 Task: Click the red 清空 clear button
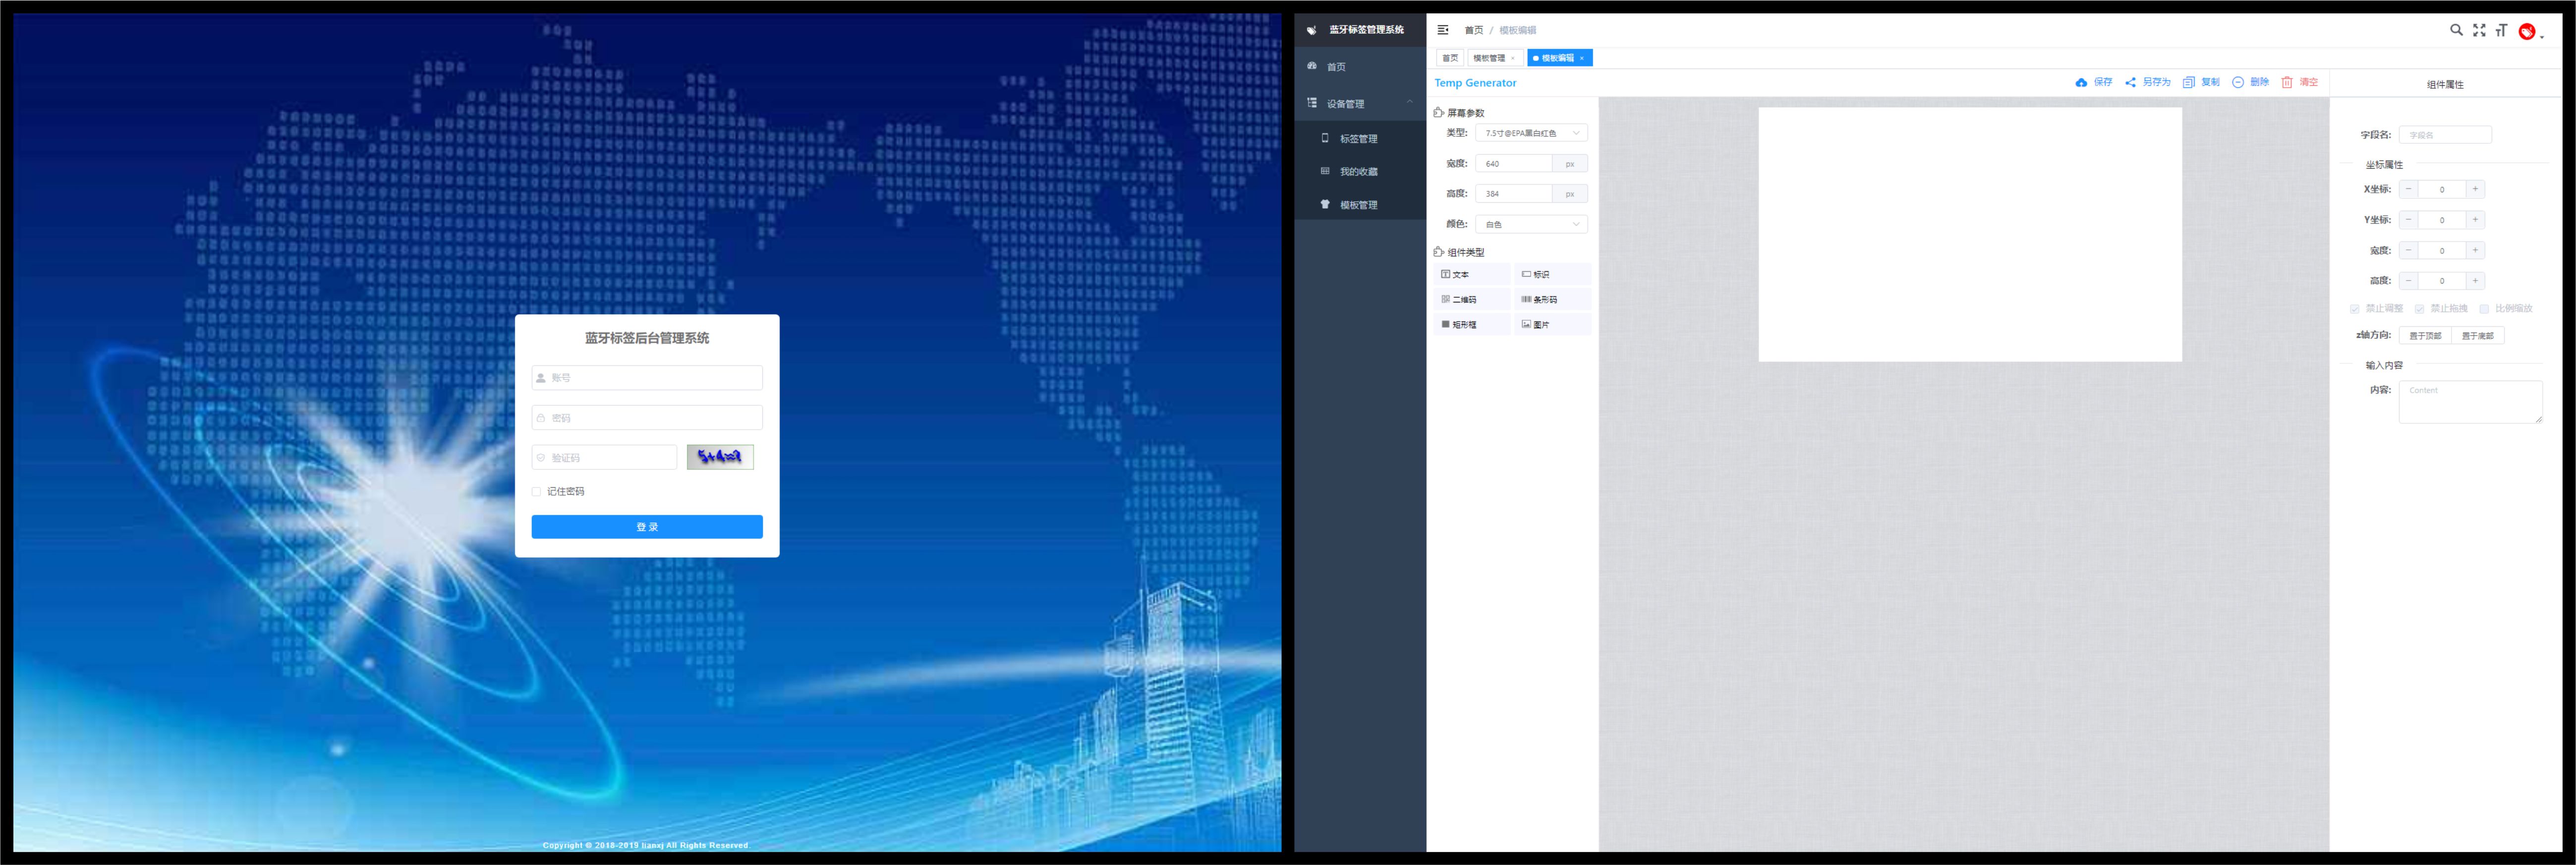click(2300, 82)
